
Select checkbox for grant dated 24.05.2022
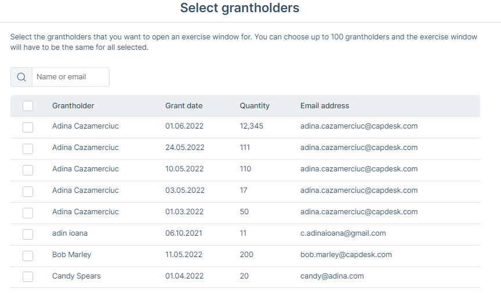[x=28, y=149]
